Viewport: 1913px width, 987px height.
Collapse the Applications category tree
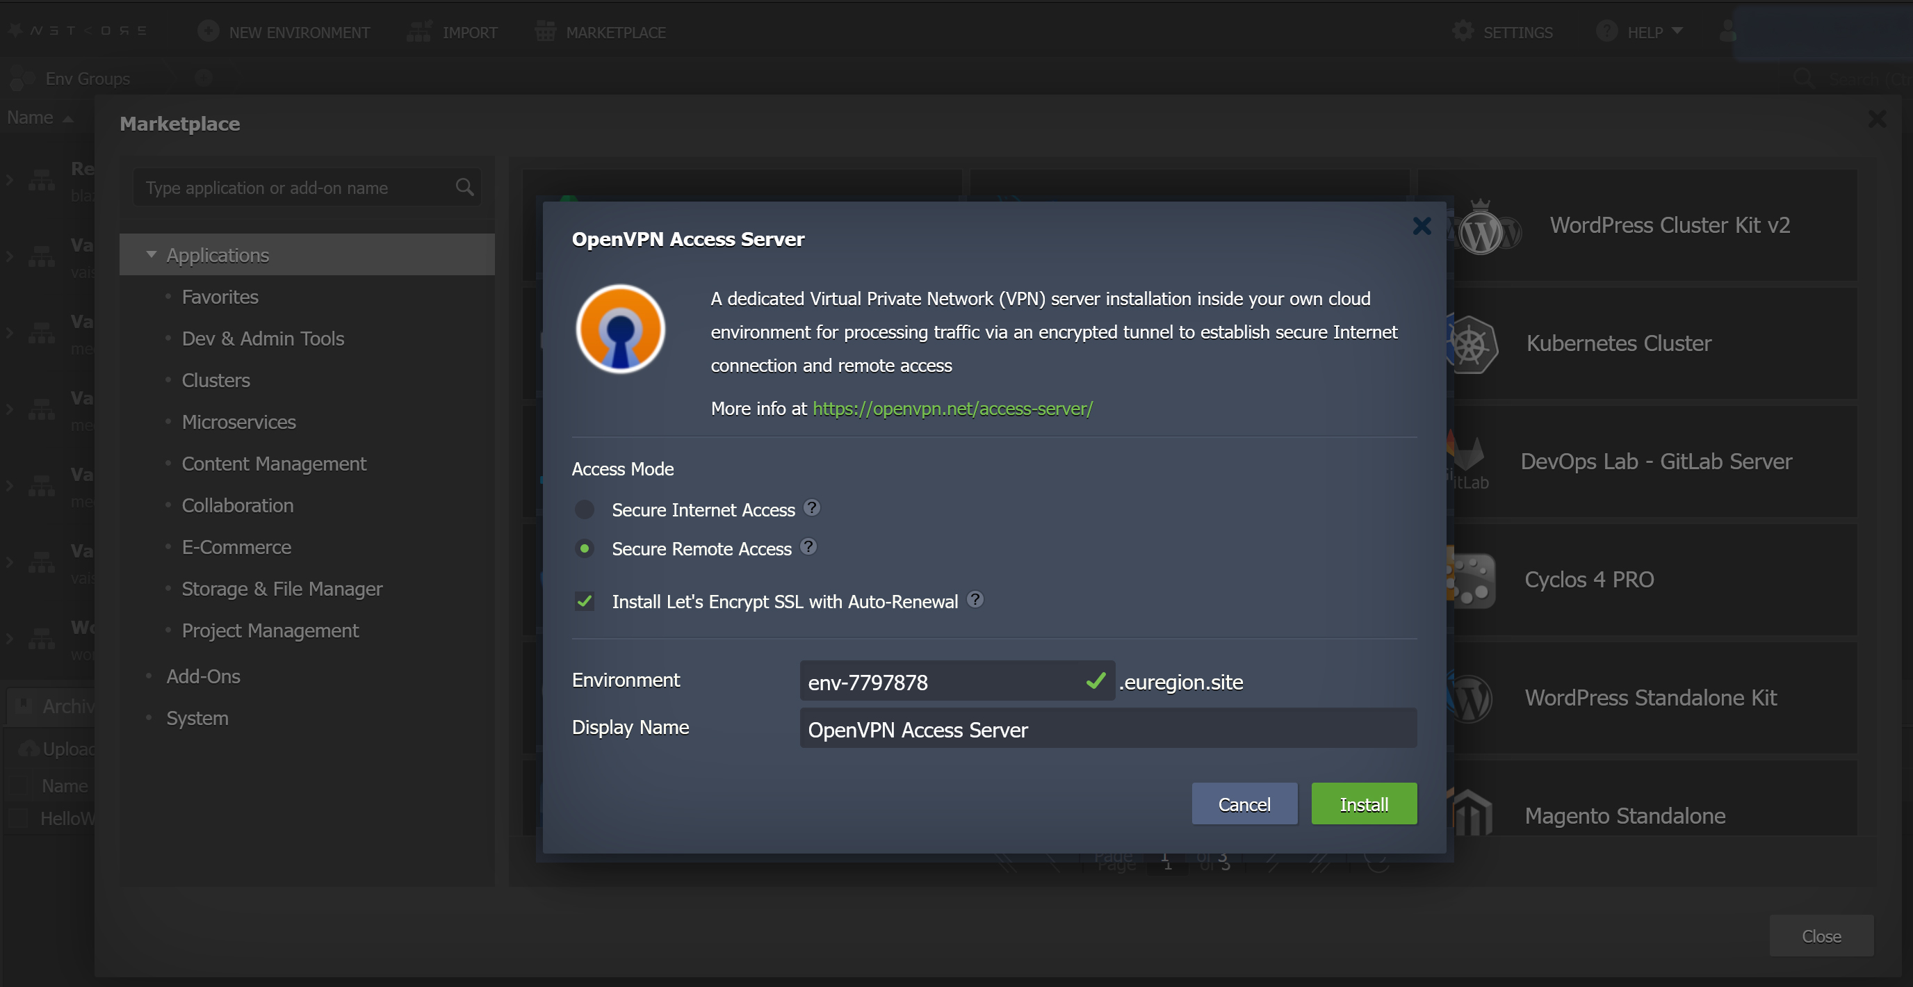point(151,254)
